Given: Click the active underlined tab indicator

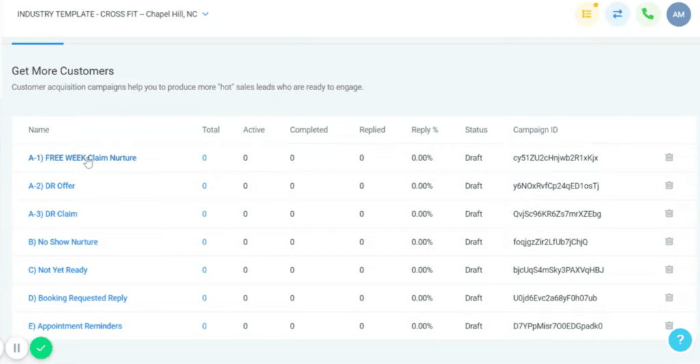Looking at the screenshot, I should coord(38,43).
